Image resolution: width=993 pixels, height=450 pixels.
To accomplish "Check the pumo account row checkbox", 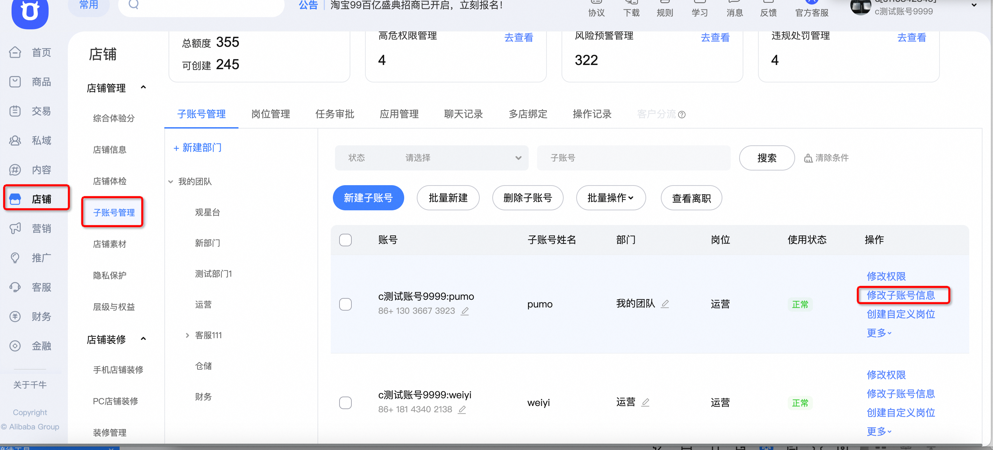I will click(x=345, y=304).
